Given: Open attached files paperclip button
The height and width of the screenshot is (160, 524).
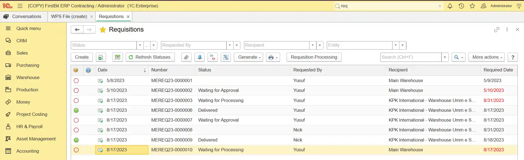Looking at the screenshot, I should pyautogui.click(x=186, y=57).
